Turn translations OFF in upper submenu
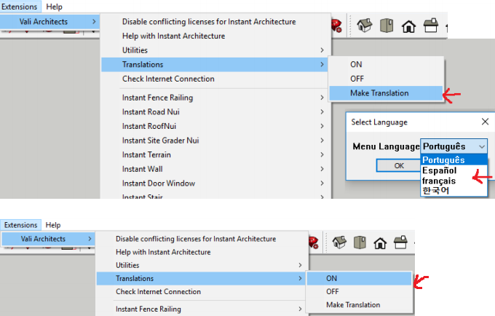The width and height of the screenshot is (495, 316). [x=386, y=79]
